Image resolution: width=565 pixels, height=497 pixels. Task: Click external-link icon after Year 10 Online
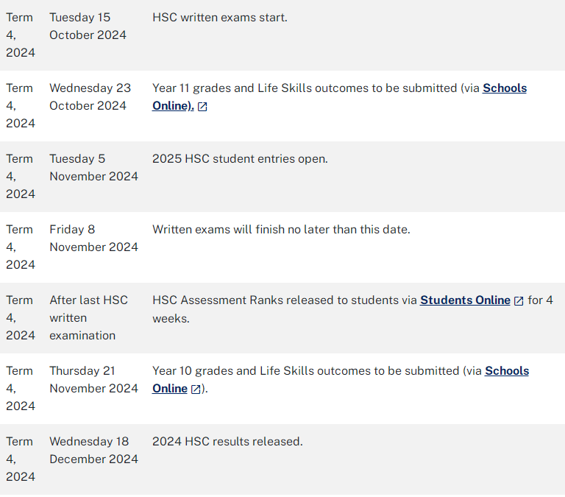[x=196, y=390]
